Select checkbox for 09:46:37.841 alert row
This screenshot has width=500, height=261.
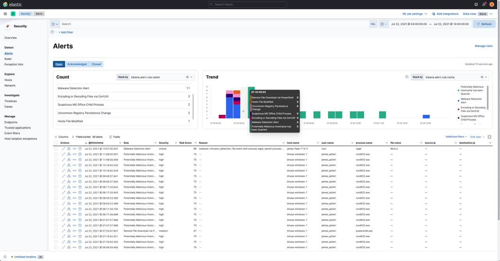(x=56, y=176)
